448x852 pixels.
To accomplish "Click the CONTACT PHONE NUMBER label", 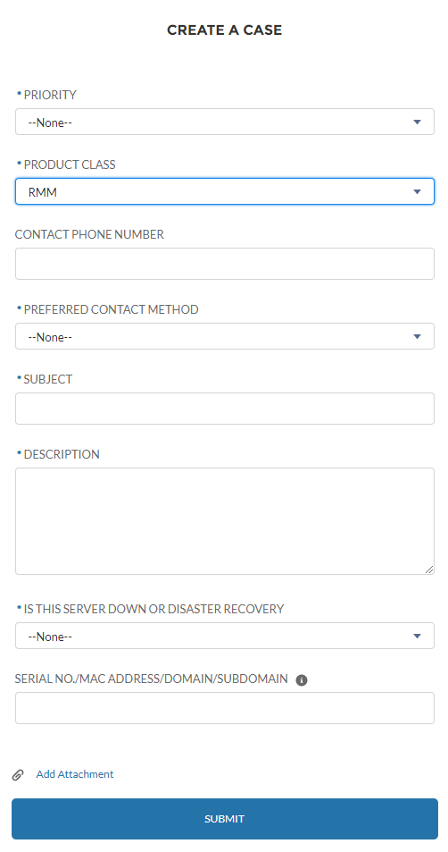I will 89,234.
